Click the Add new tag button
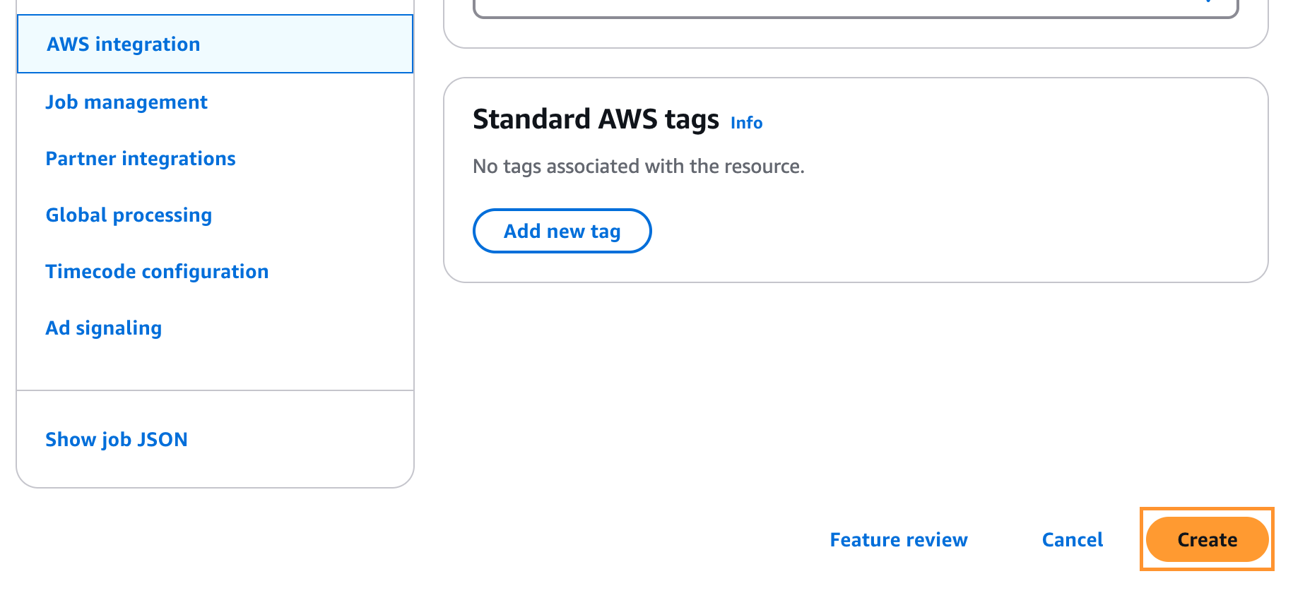The width and height of the screenshot is (1293, 593). tap(562, 231)
